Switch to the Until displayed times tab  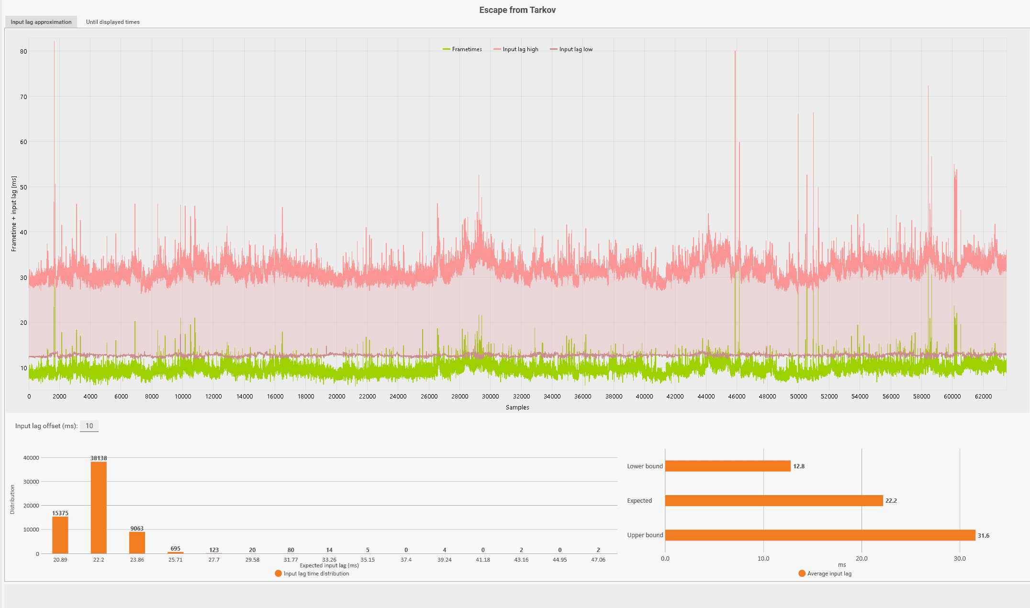pos(113,22)
